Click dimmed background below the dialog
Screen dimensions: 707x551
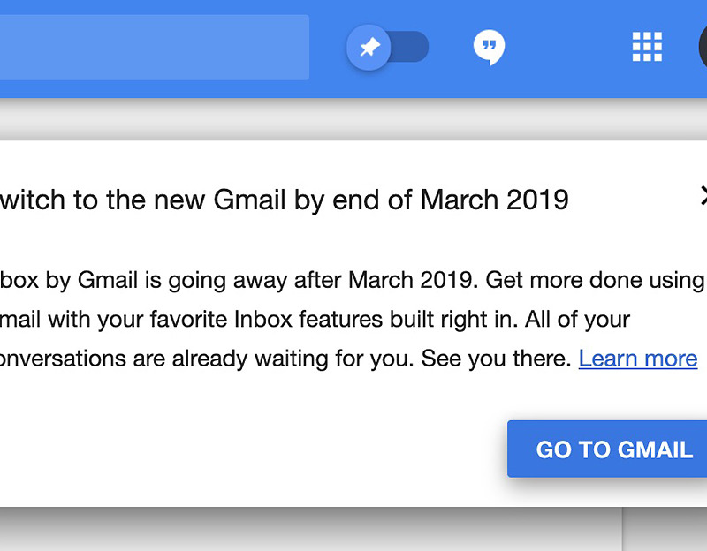point(309,530)
